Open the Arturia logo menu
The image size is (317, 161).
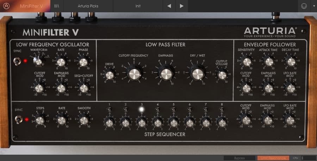6,6
